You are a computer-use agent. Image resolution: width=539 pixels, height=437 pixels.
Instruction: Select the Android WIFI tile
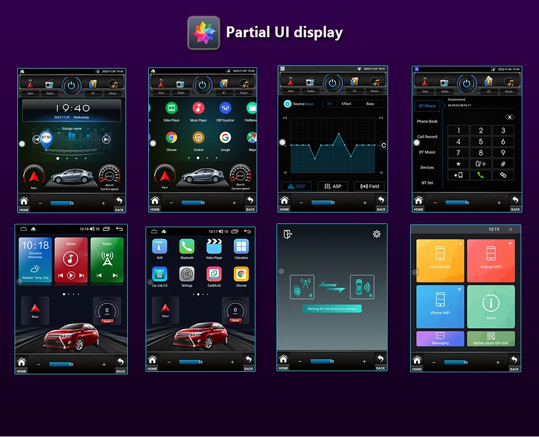click(x=491, y=261)
